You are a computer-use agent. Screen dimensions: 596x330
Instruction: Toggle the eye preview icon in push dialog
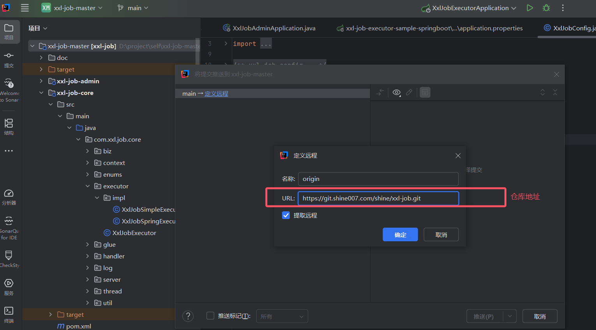click(397, 92)
